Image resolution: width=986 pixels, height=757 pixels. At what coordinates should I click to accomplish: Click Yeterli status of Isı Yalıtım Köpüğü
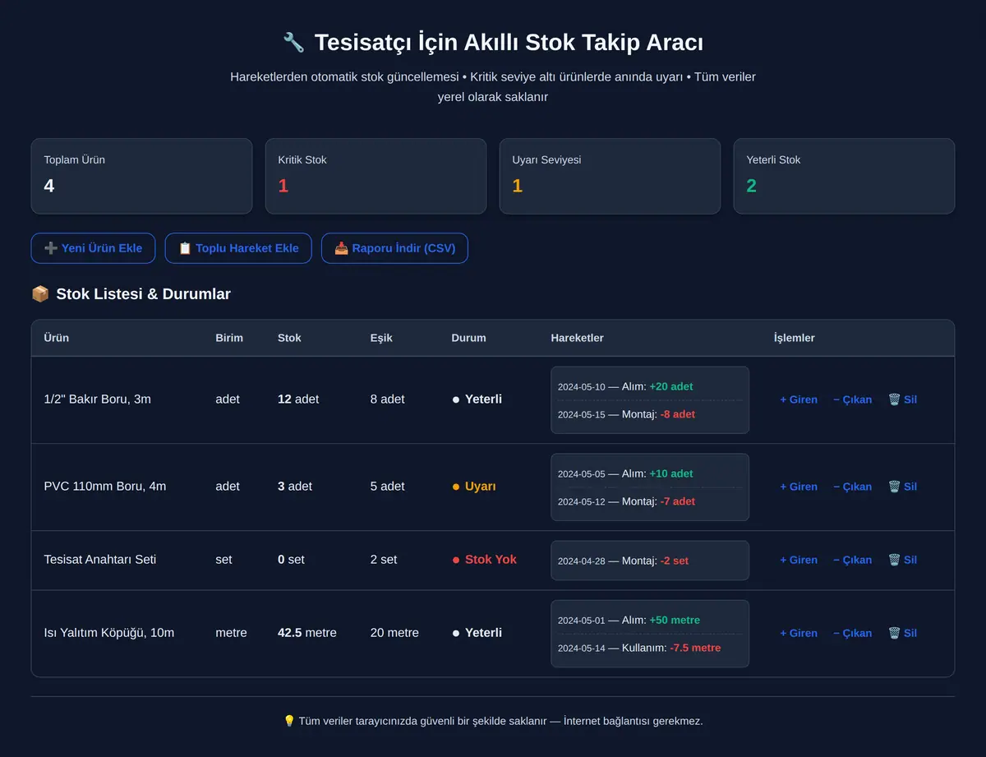click(x=477, y=633)
